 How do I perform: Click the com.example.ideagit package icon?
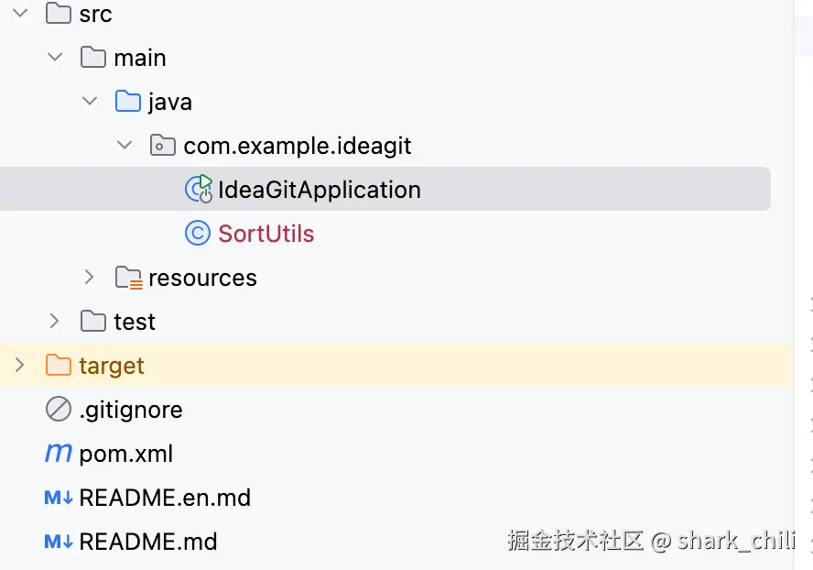click(162, 146)
